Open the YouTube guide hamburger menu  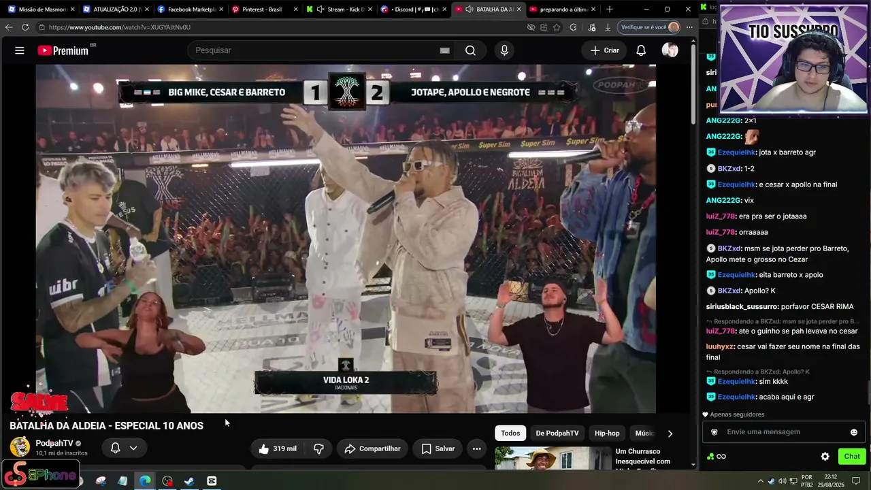tap(20, 50)
